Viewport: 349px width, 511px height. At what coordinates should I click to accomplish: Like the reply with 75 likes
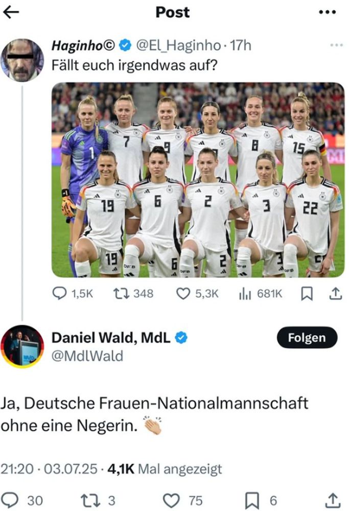182,501
